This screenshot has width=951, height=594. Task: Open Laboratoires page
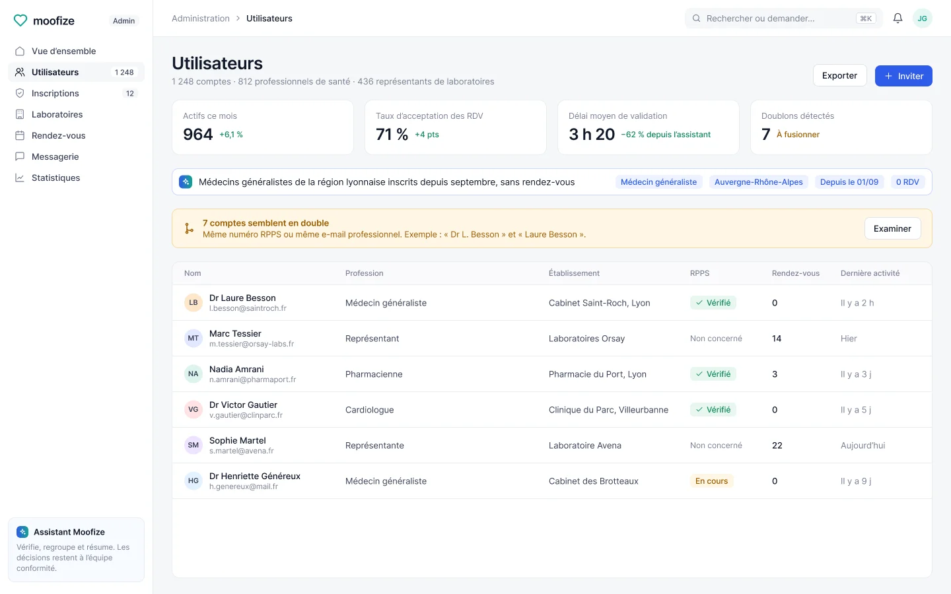(x=76, y=114)
